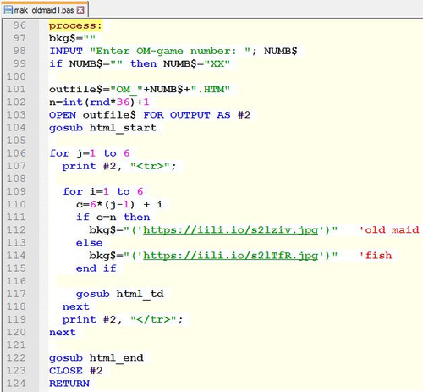Click 'if c=n then' line
Screen dimensions: 423x392
point(113,217)
